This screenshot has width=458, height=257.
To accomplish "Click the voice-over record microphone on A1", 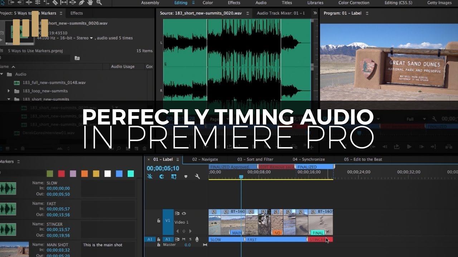I will point(197,239).
